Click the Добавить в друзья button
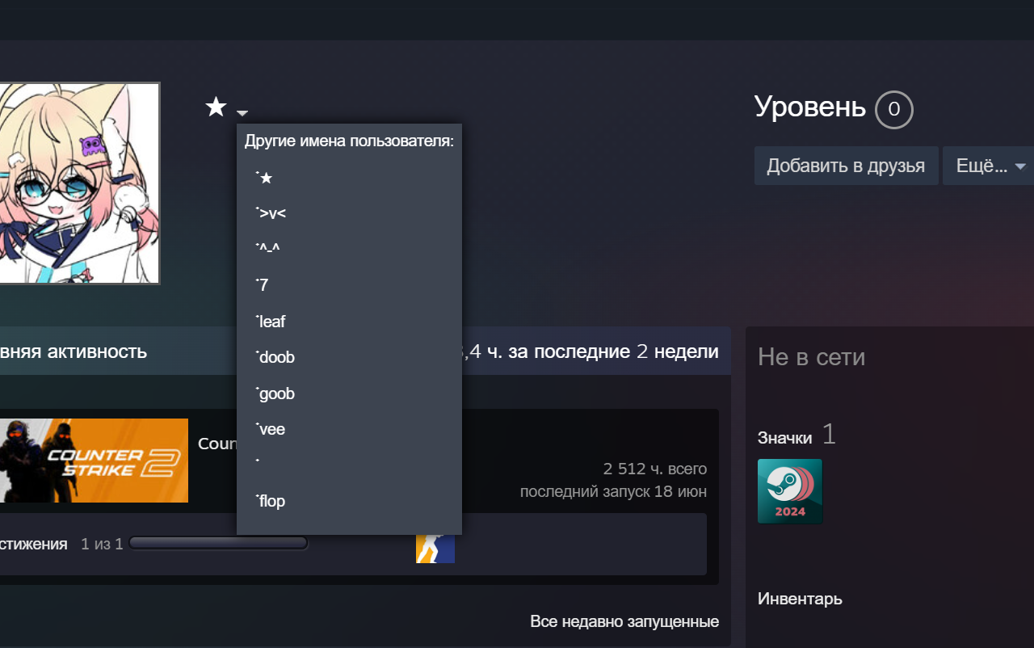This screenshot has height=648, width=1034. click(x=846, y=166)
